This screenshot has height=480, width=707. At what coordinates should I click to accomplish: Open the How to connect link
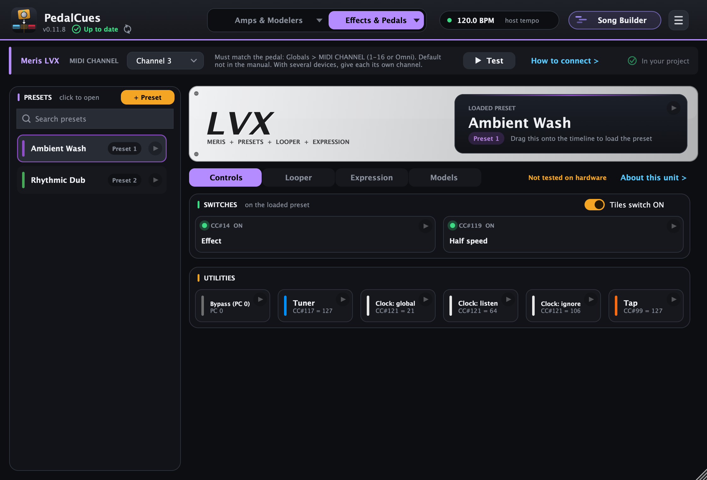pyautogui.click(x=565, y=61)
